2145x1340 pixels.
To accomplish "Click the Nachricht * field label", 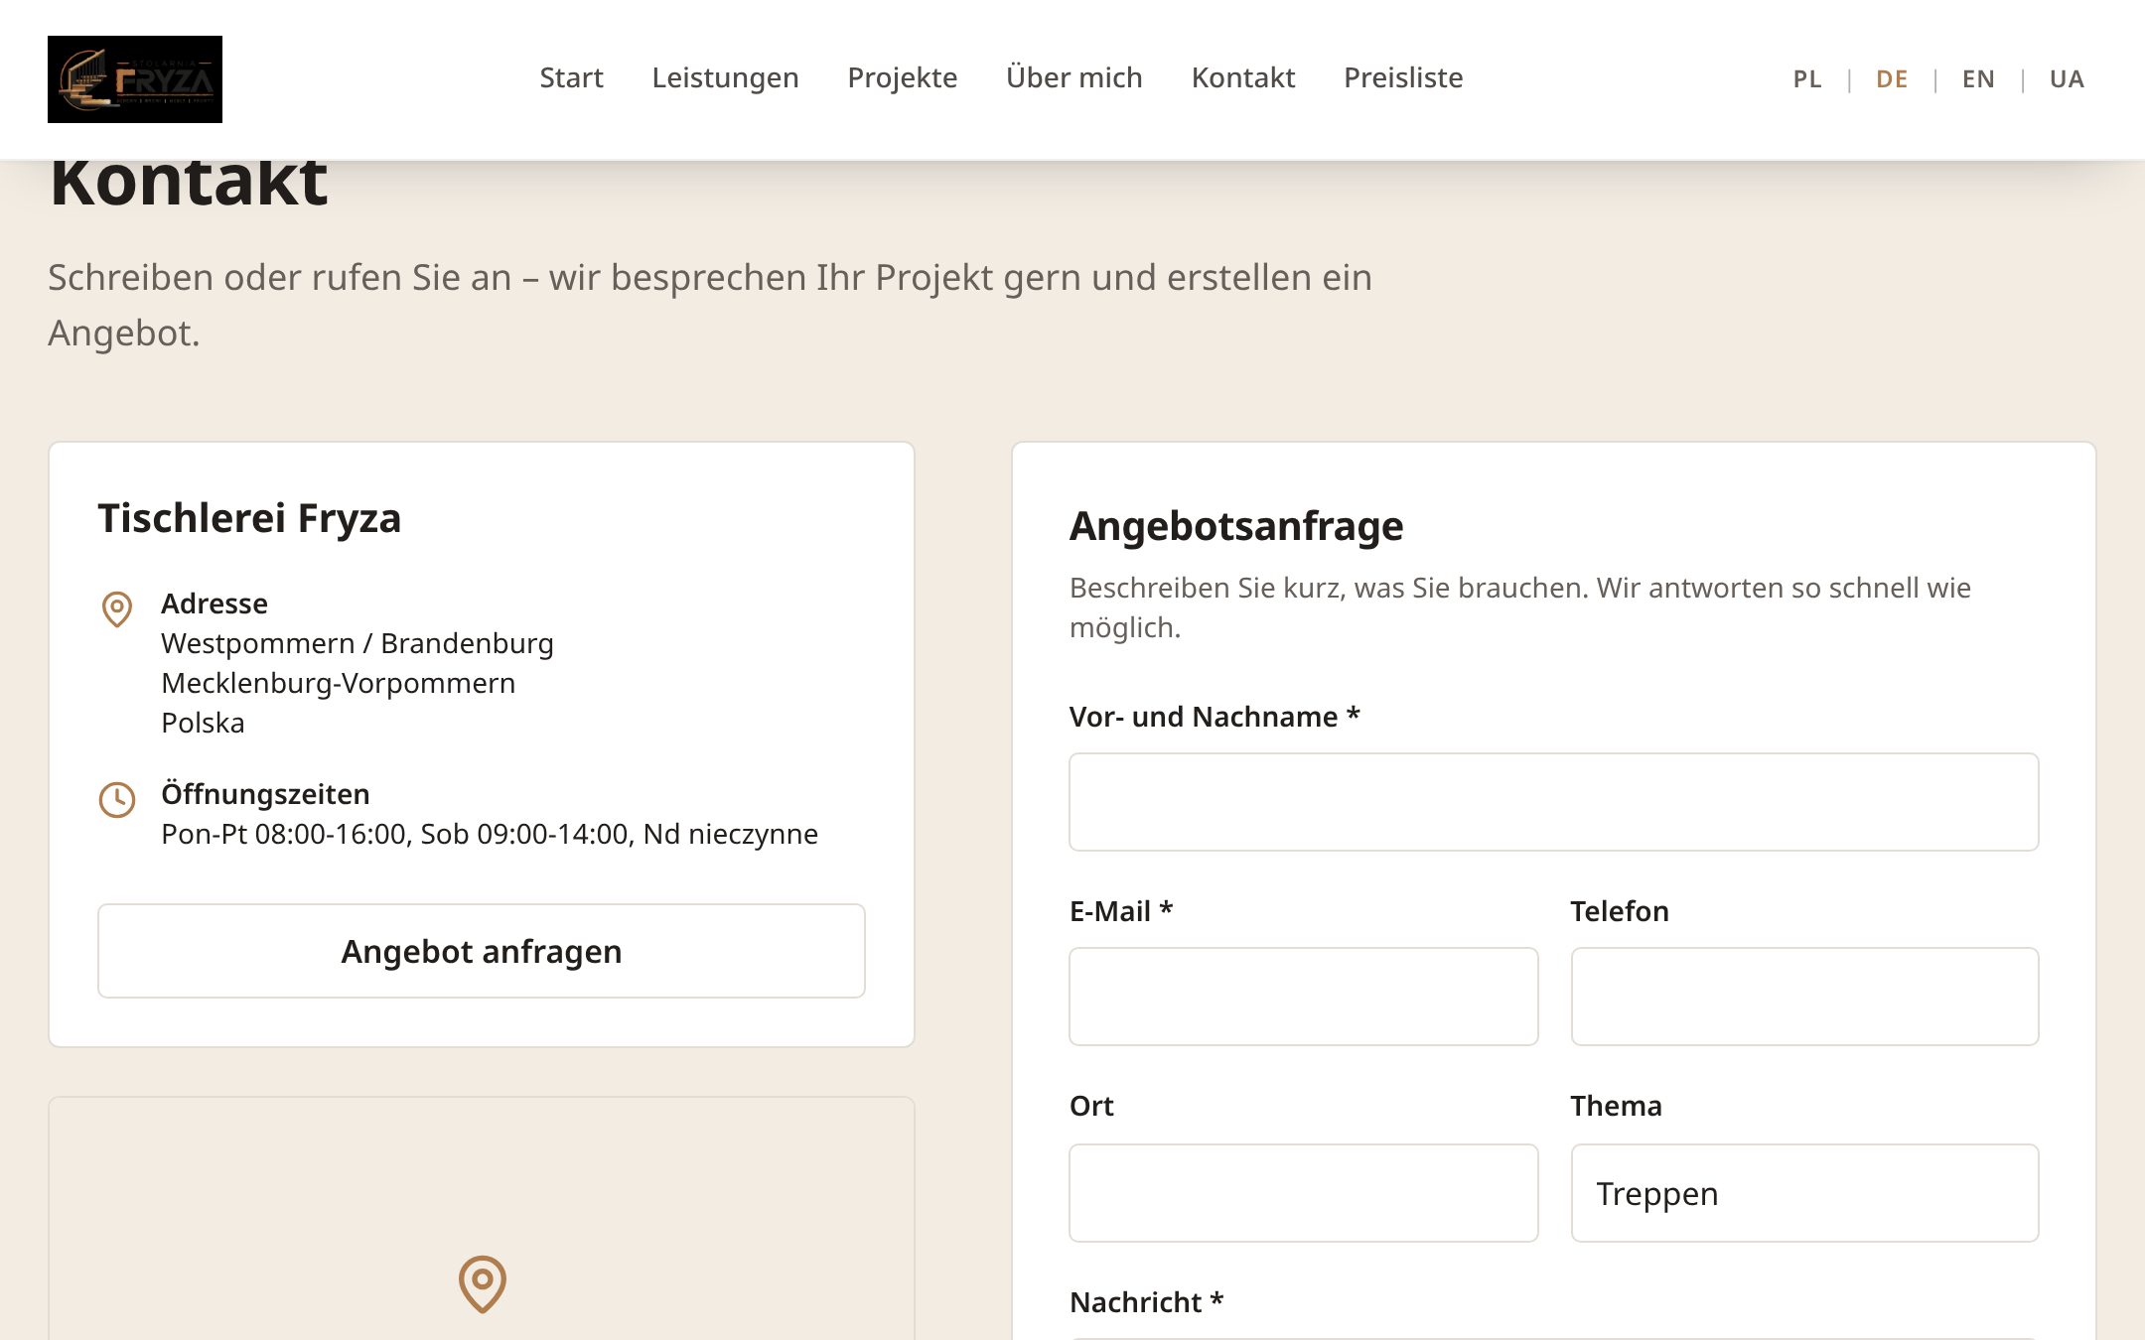I will (x=1146, y=1302).
